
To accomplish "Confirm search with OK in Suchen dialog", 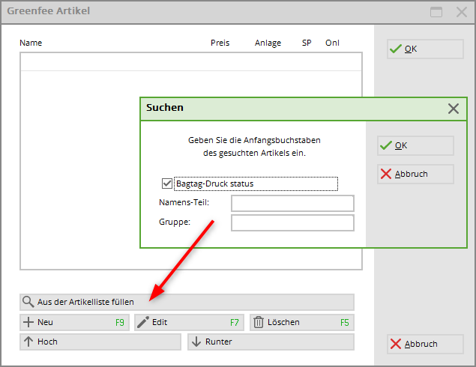I will tap(415, 145).
